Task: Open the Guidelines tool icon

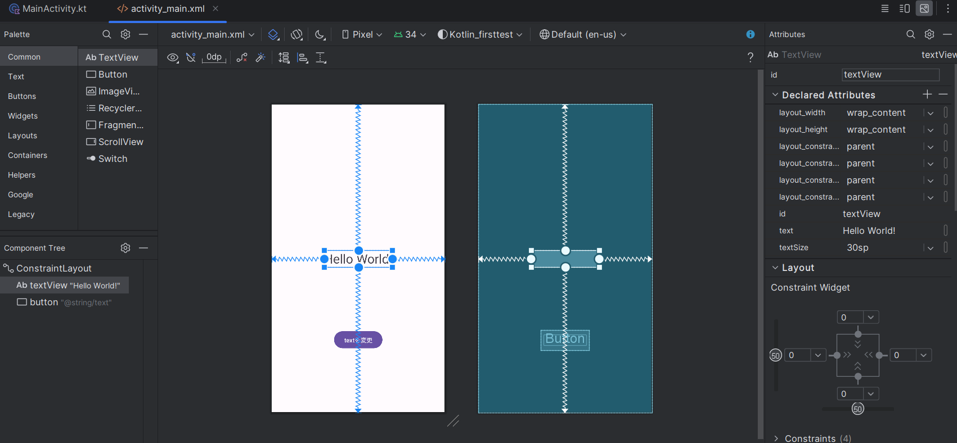Action: coord(321,57)
